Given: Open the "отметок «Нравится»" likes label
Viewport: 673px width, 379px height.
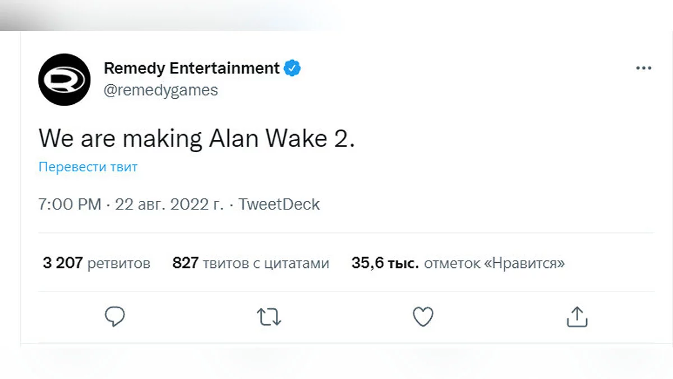Looking at the screenshot, I should click(x=494, y=263).
